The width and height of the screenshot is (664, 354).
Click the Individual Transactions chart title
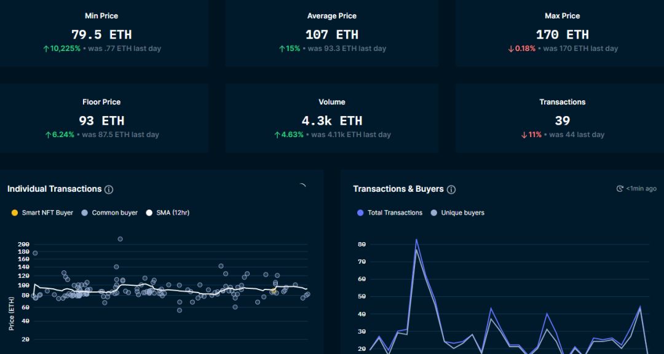pos(54,189)
